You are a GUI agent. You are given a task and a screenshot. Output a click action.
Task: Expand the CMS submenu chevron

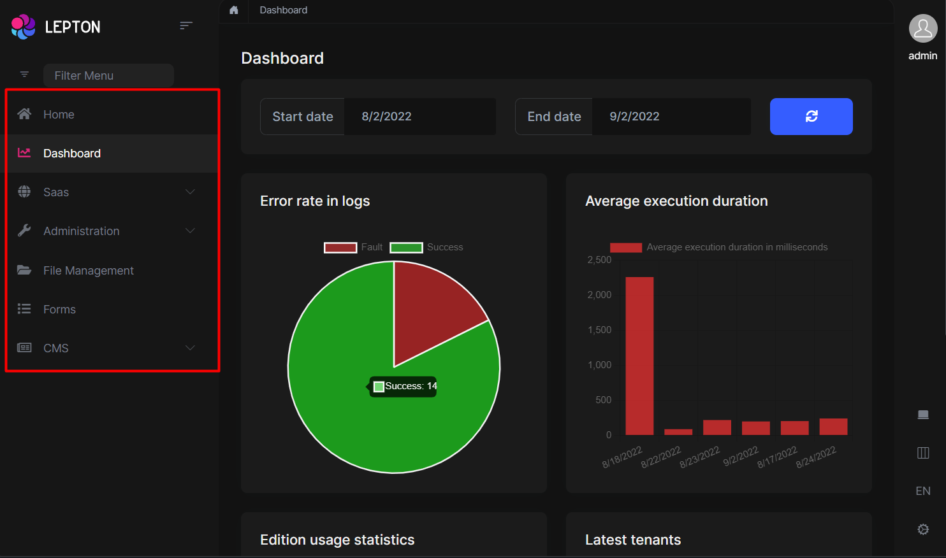click(190, 348)
